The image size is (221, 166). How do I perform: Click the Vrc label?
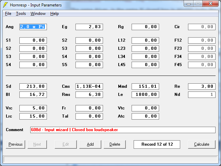[9, 108]
